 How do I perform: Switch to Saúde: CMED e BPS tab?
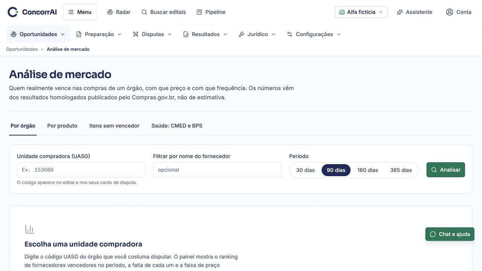[177, 126]
